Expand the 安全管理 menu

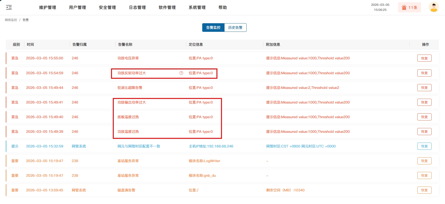(x=107, y=8)
